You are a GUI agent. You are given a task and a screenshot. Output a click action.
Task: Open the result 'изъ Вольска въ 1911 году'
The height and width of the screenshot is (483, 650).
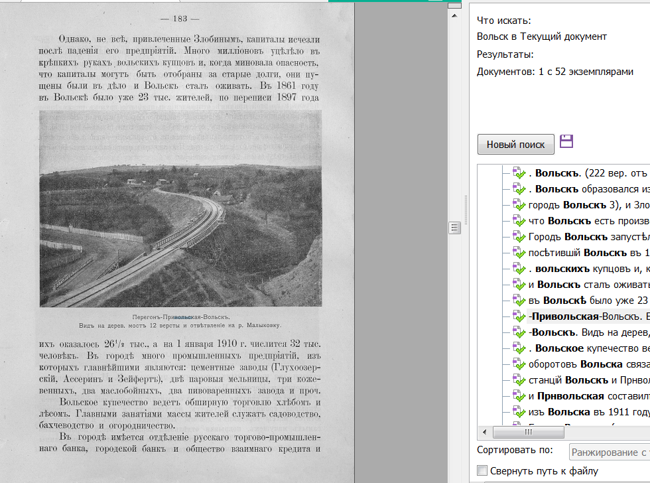pyautogui.click(x=589, y=412)
